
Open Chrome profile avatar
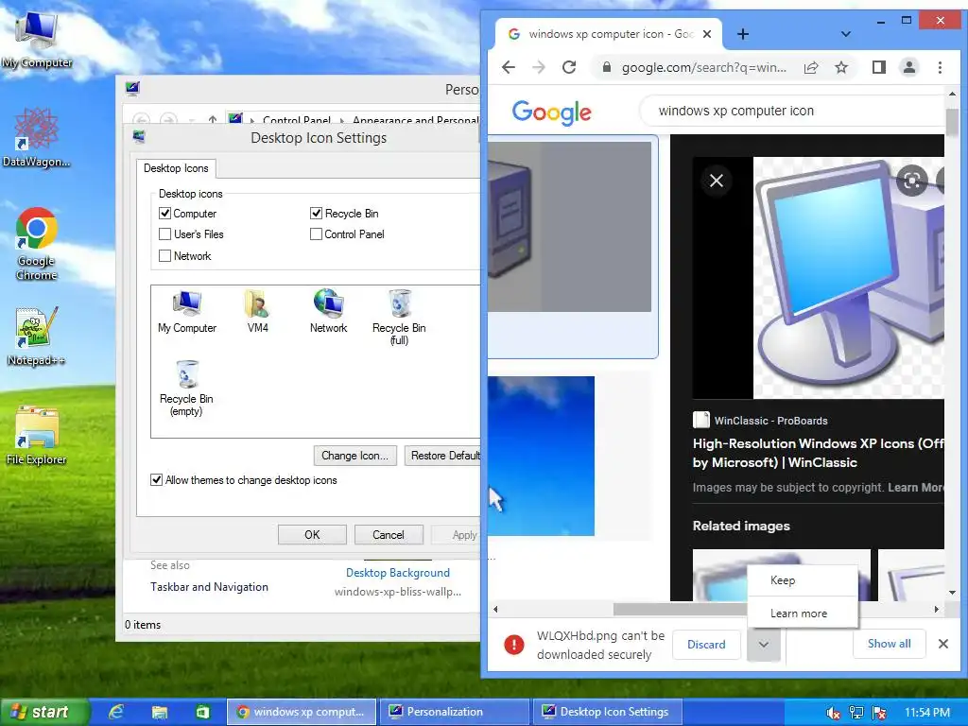coord(909,67)
